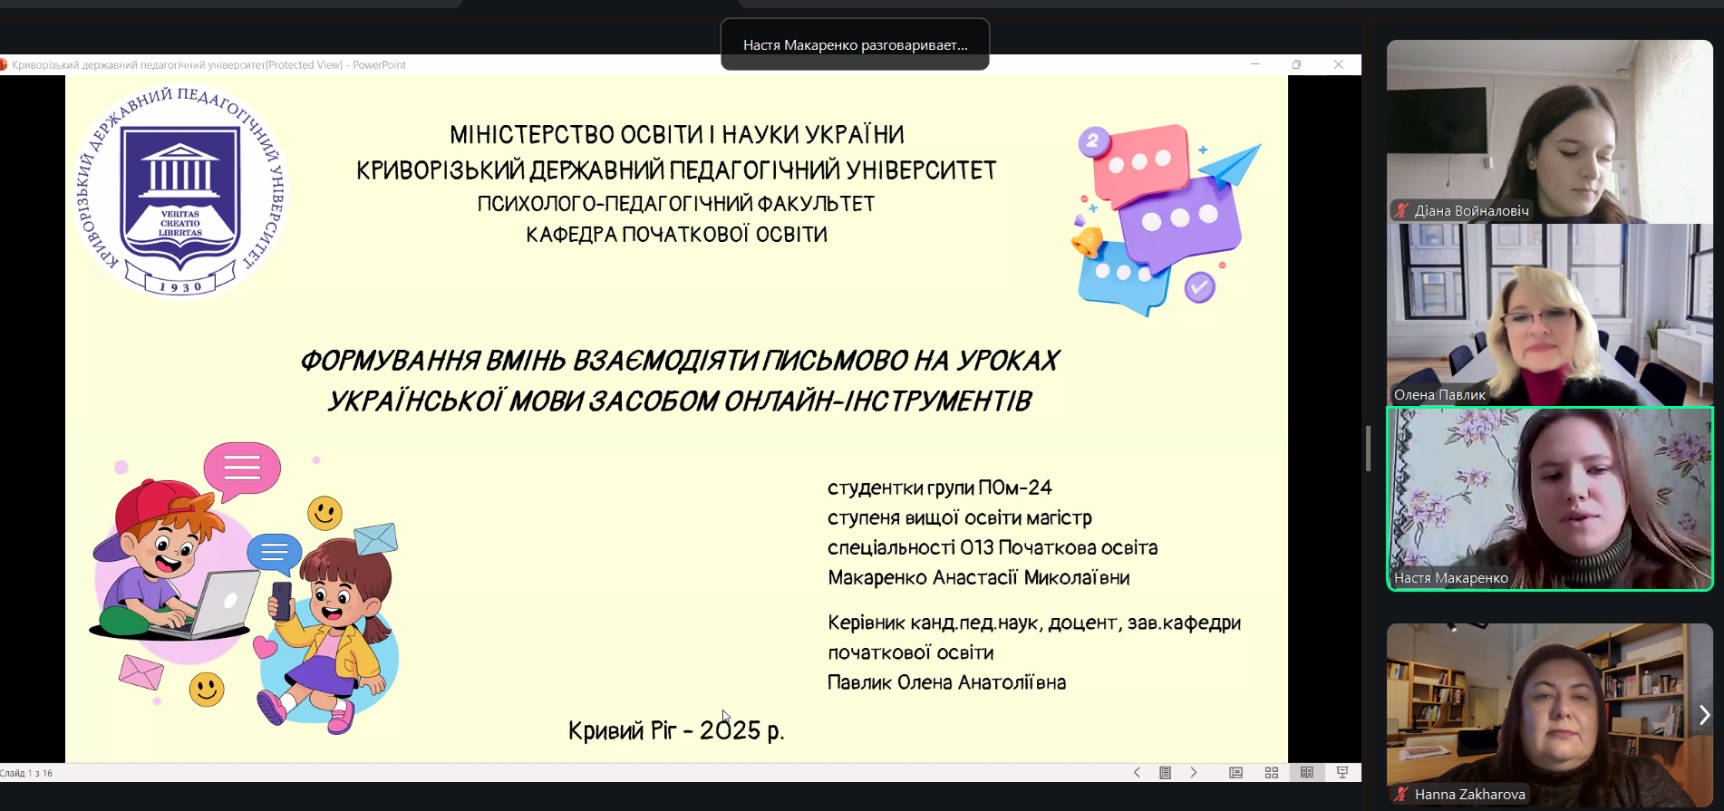Click muted mic icon beside Hanna Zakharova
This screenshot has width=1724, height=811.
[x=1402, y=795]
